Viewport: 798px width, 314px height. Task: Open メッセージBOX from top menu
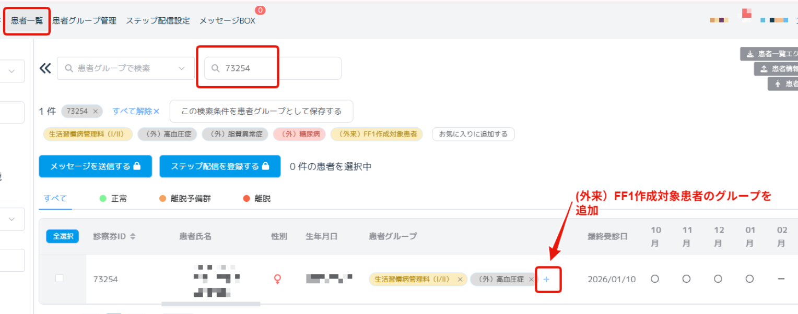(227, 21)
